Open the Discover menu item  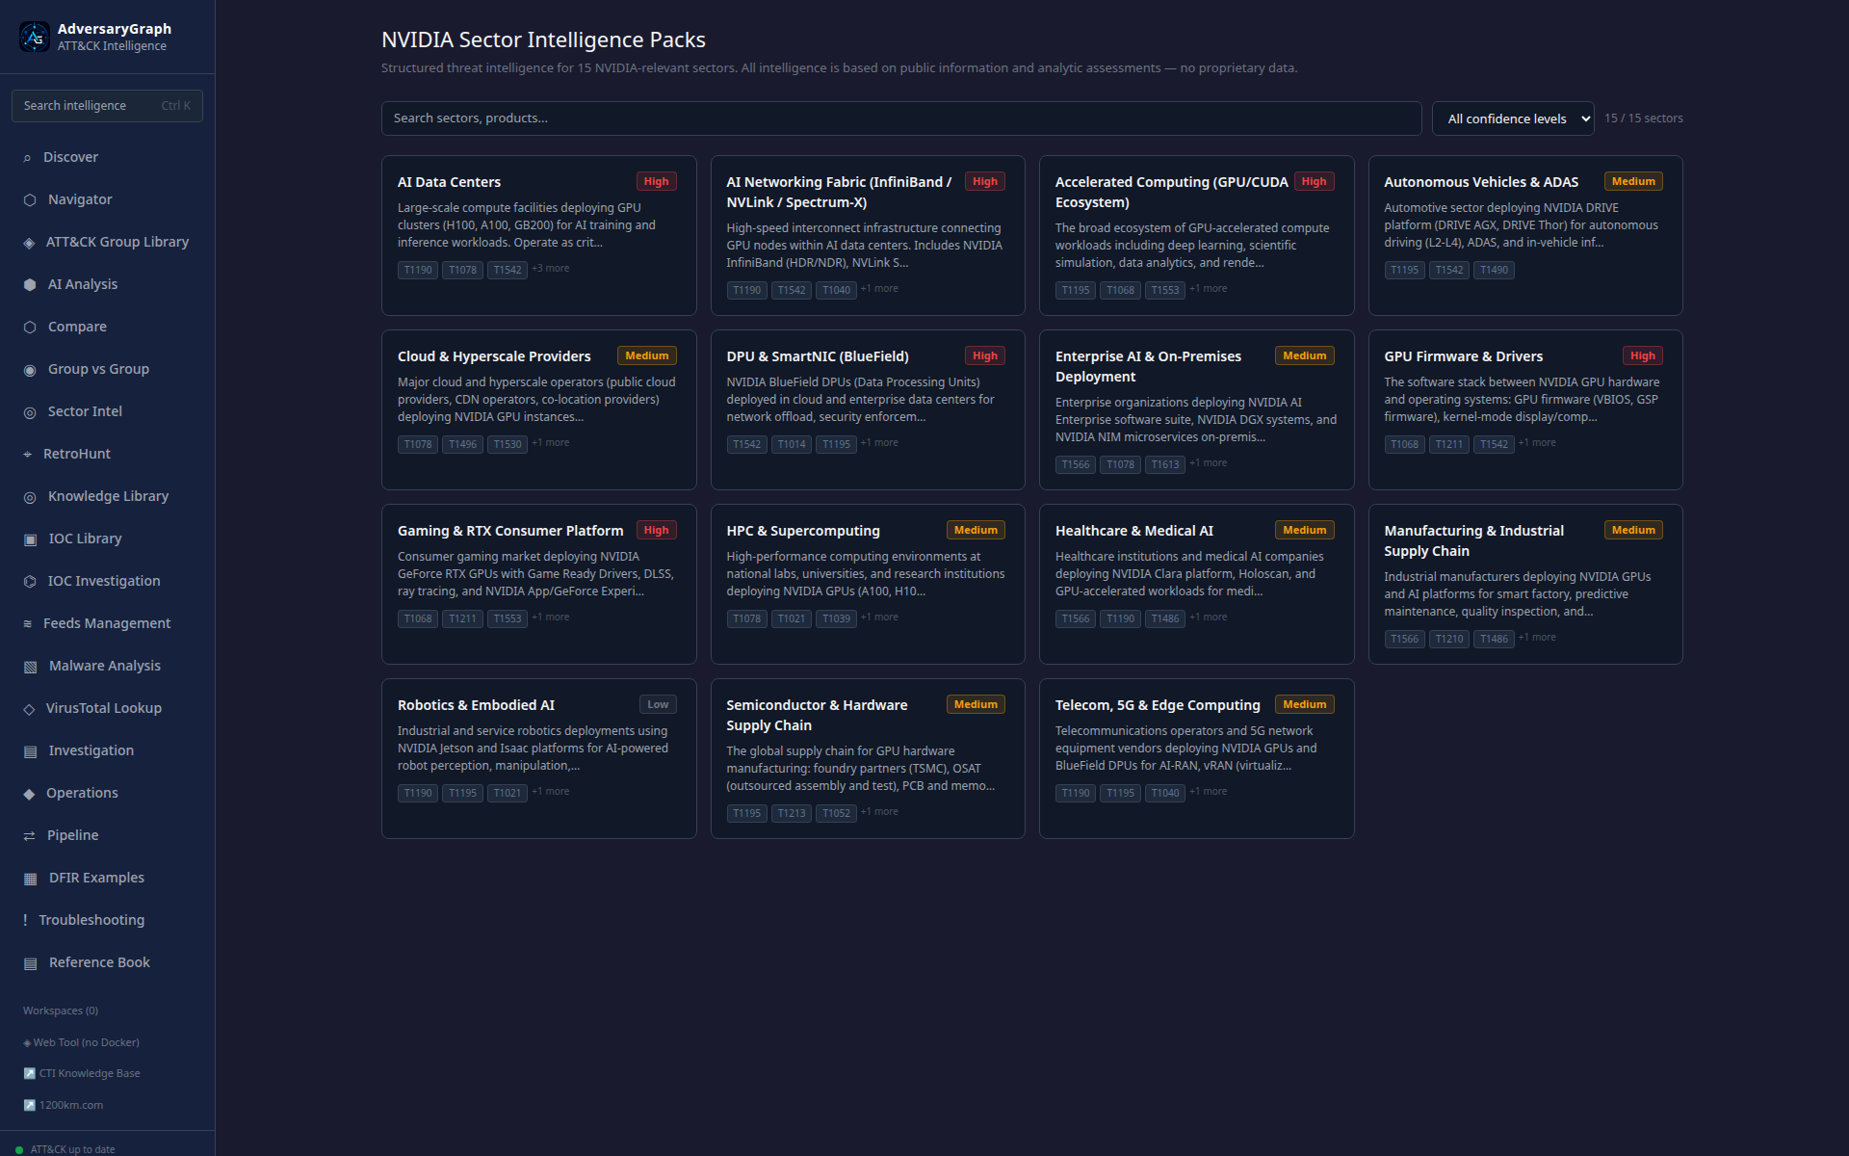pos(107,157)
